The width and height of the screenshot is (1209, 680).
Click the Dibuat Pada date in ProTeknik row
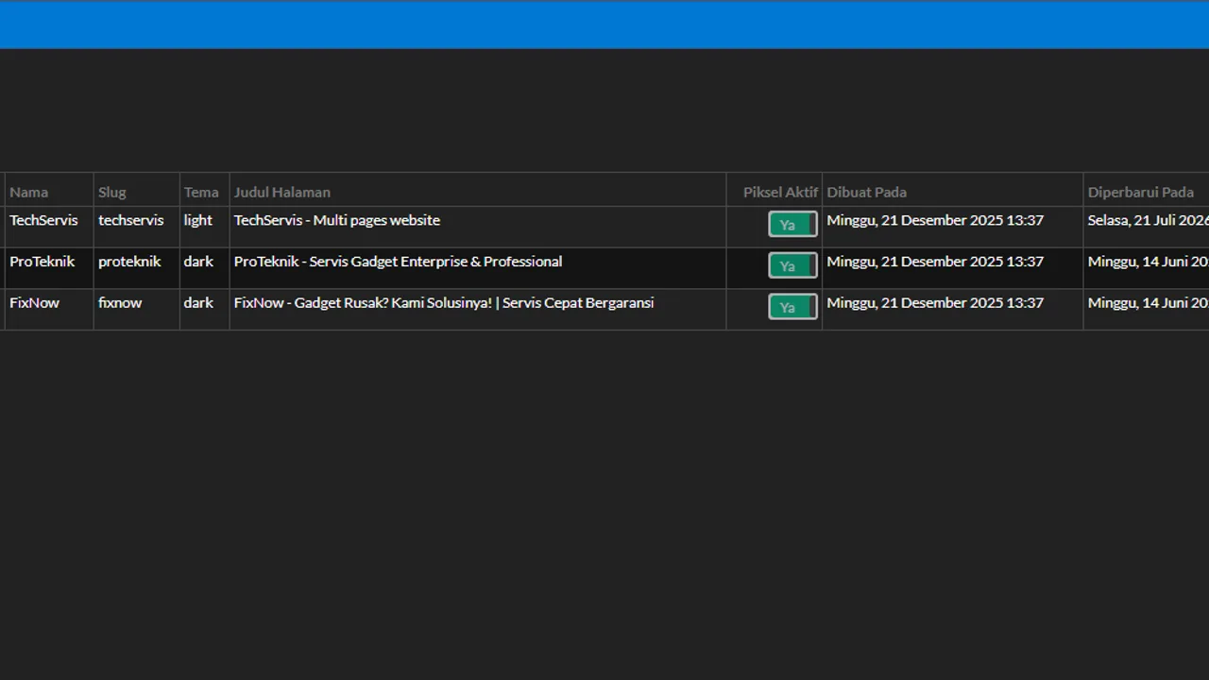pyautogui.click(x=953, y=268)
